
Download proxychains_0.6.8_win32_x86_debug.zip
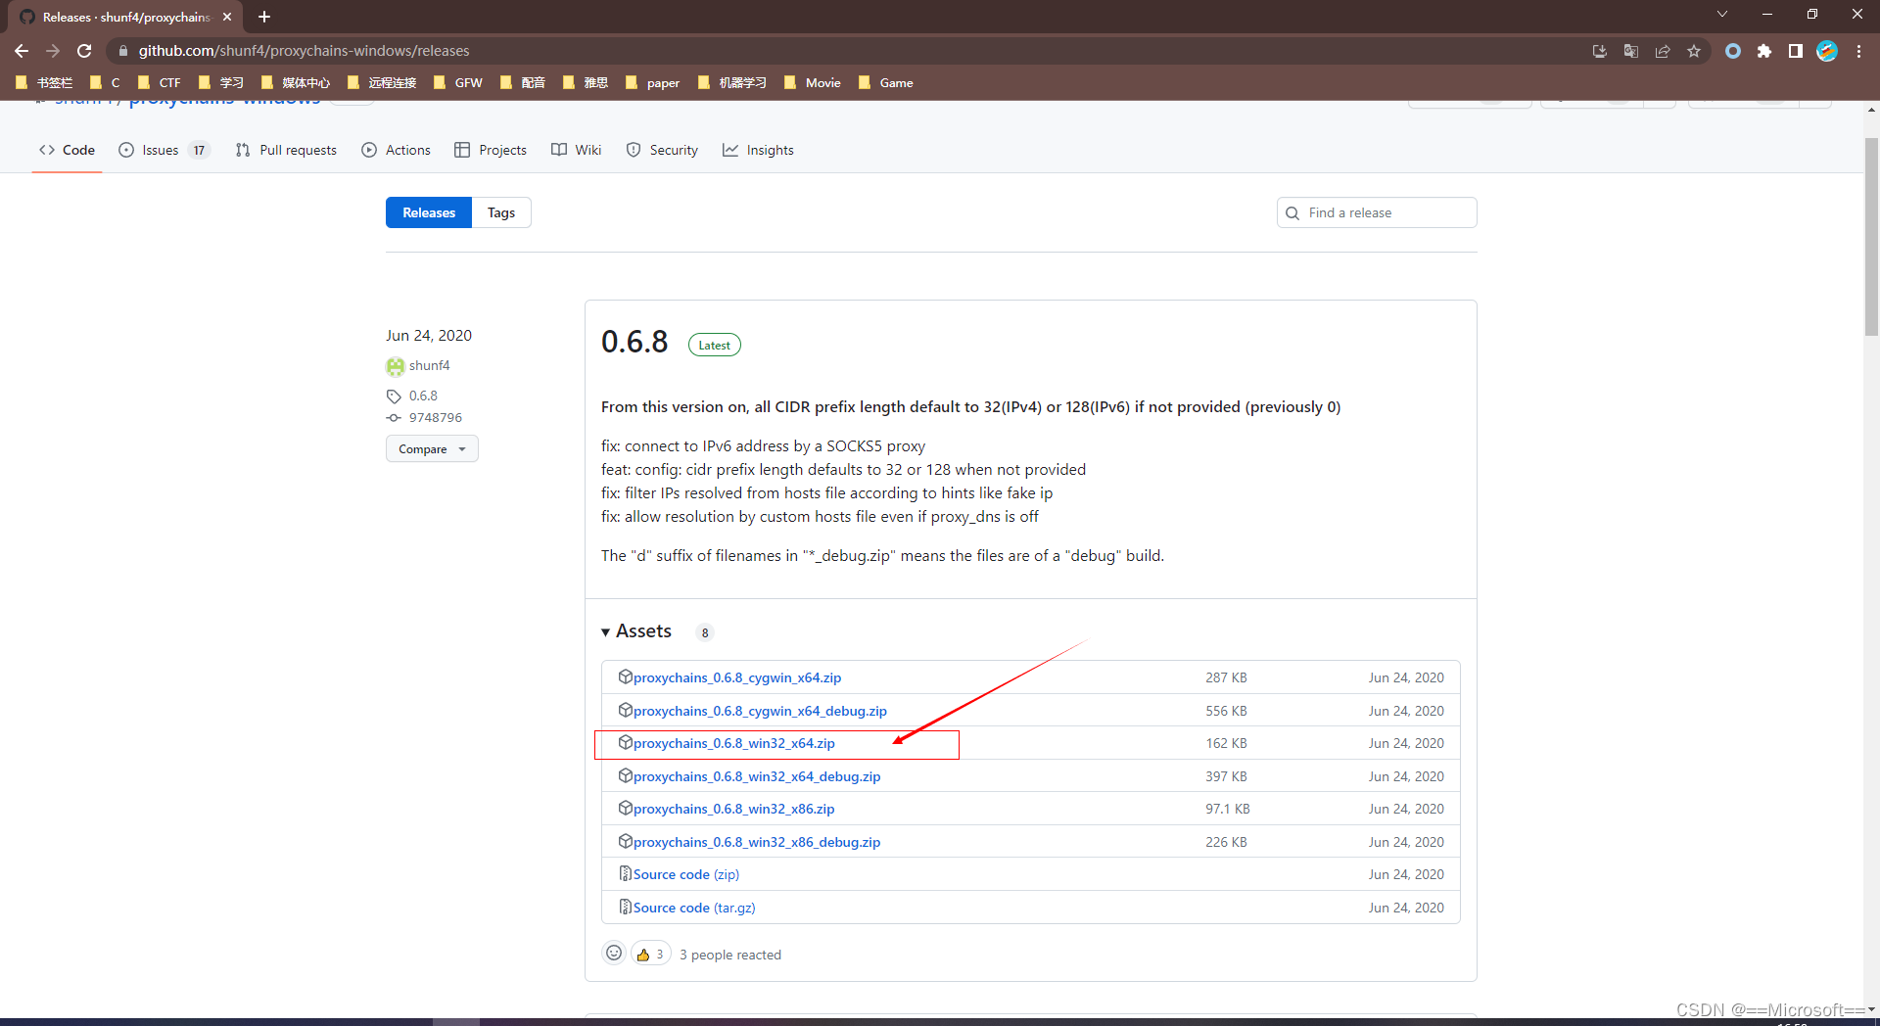[x=757, y=842]
